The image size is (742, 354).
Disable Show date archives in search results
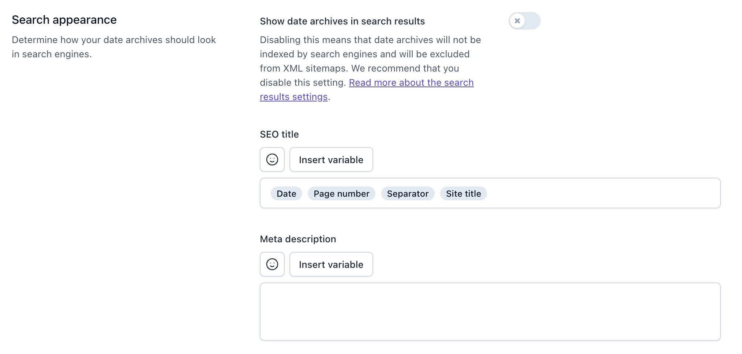pyautogui.click(x=524, y=21)
